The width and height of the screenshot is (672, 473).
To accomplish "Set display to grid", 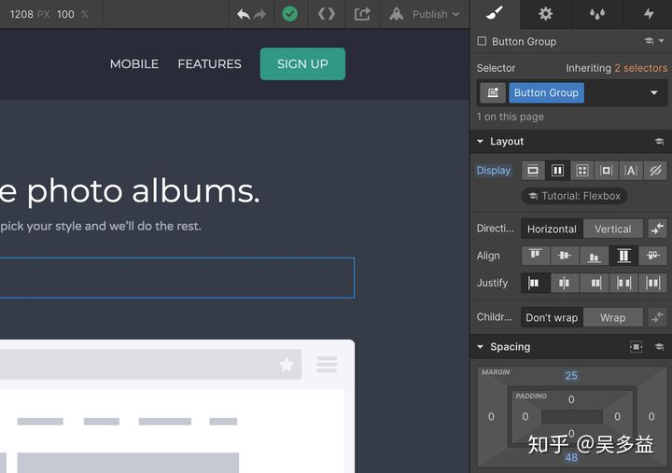I will pyautogui.click(x=581, y=171).
